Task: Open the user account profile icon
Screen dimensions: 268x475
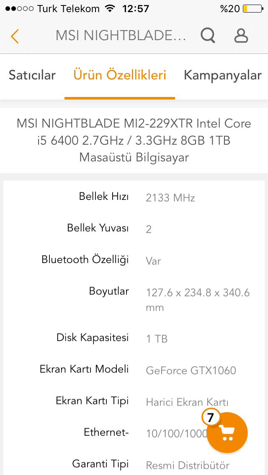Action: pos(241,36)
